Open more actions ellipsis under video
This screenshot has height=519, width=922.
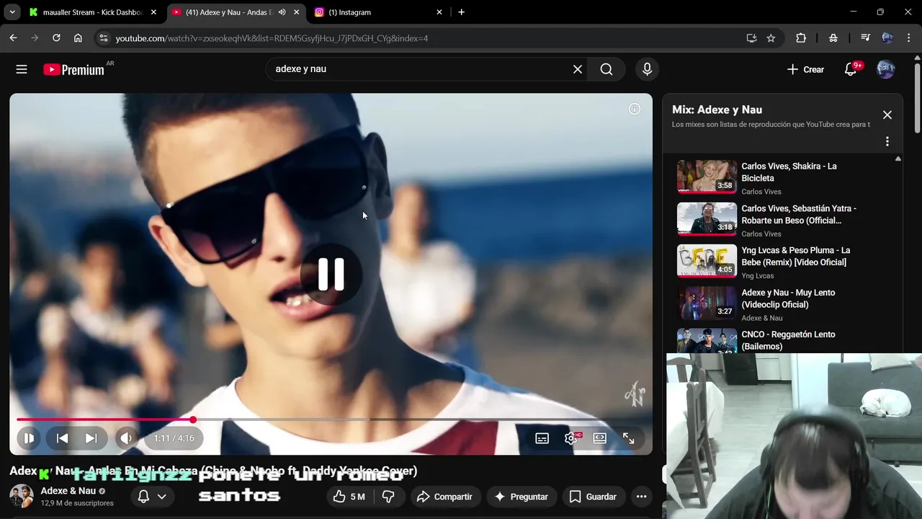coord(641,497)
